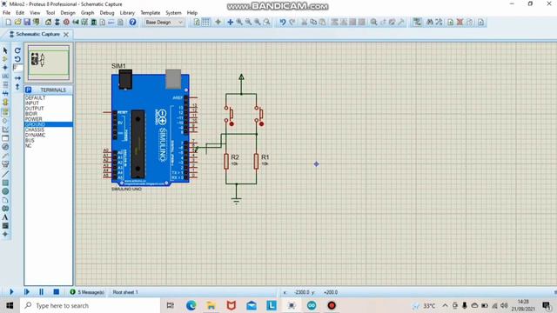Open the View menu

click(x=35, y=13)
